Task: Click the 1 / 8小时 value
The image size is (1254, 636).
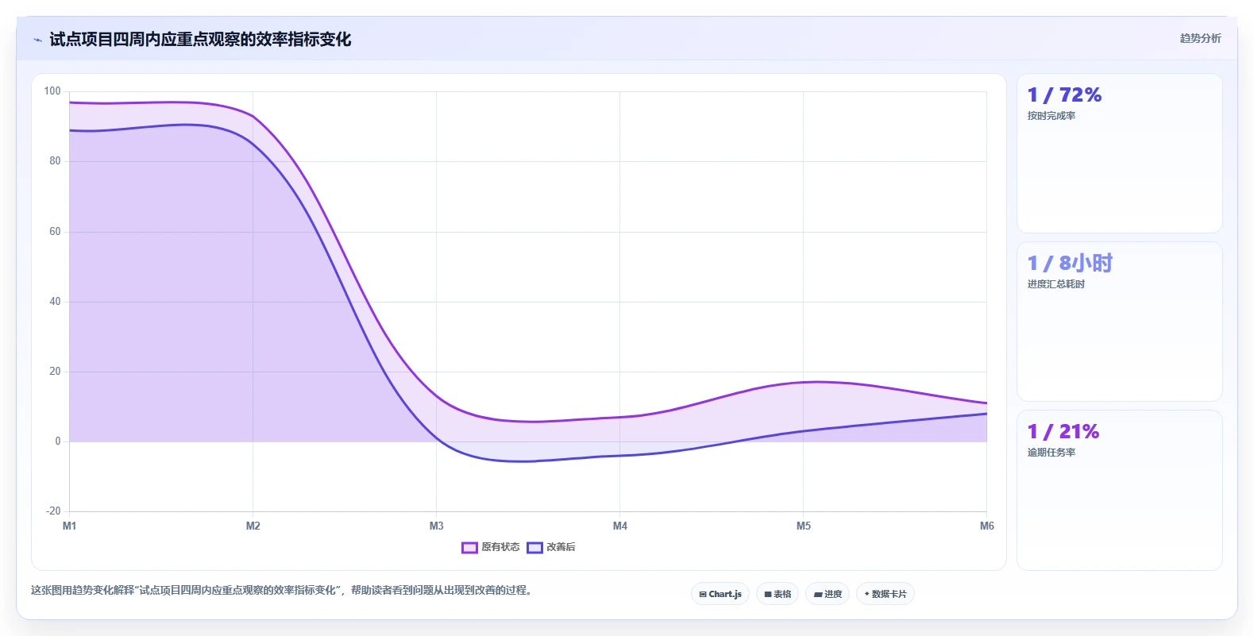Action: 1070,264
